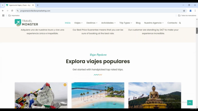
Task: Bookmark this page with the star icon
Action: 184,11
